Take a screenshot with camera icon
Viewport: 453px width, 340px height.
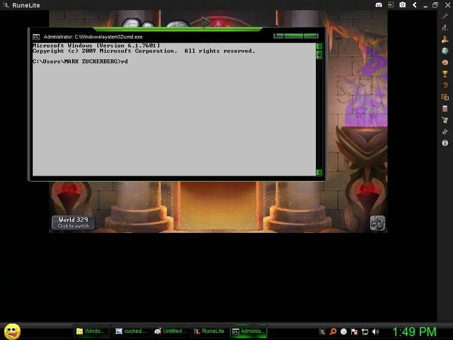(403, 4)
